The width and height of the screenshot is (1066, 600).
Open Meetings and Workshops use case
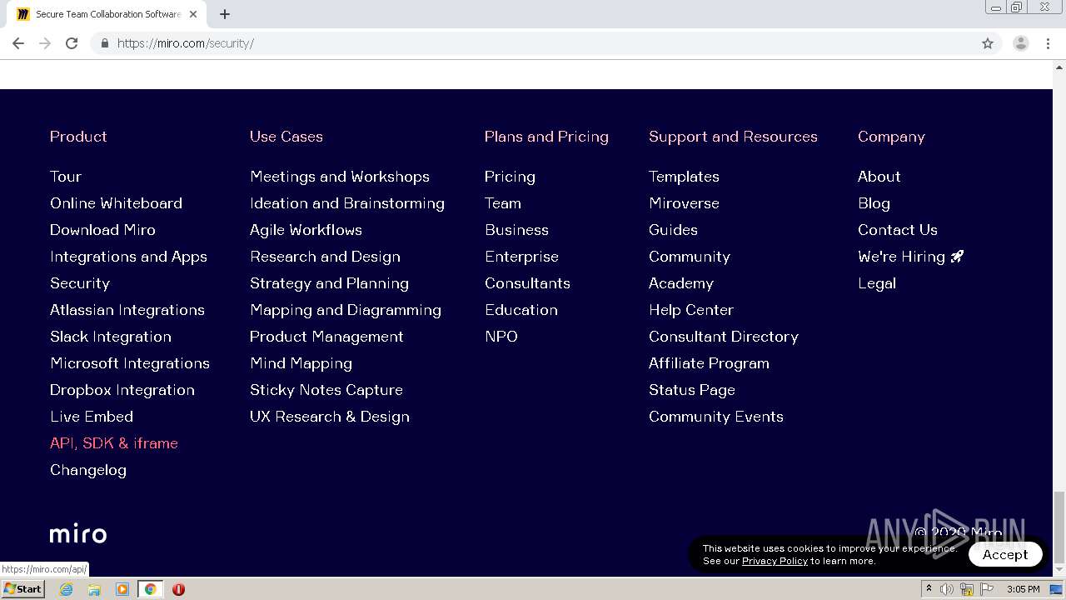click(340, 177)
